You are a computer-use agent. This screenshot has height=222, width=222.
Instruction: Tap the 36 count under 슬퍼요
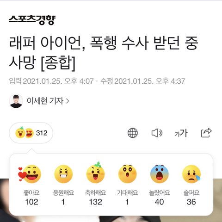pos(191,202)
